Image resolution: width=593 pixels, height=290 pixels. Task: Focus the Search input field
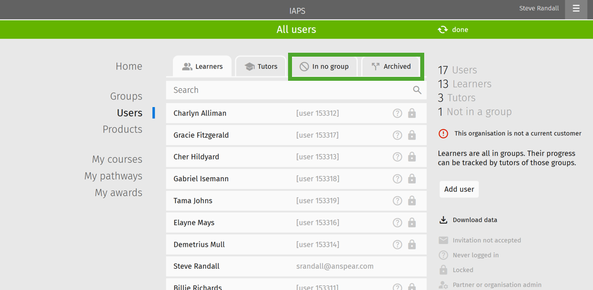296,90
